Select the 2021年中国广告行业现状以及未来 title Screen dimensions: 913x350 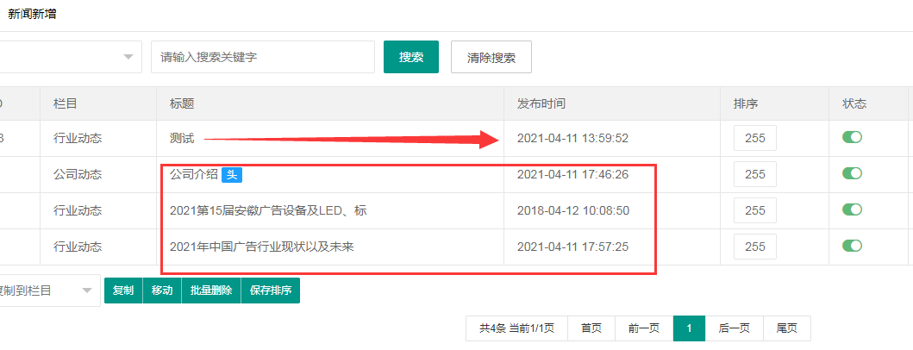coord(262,247)
